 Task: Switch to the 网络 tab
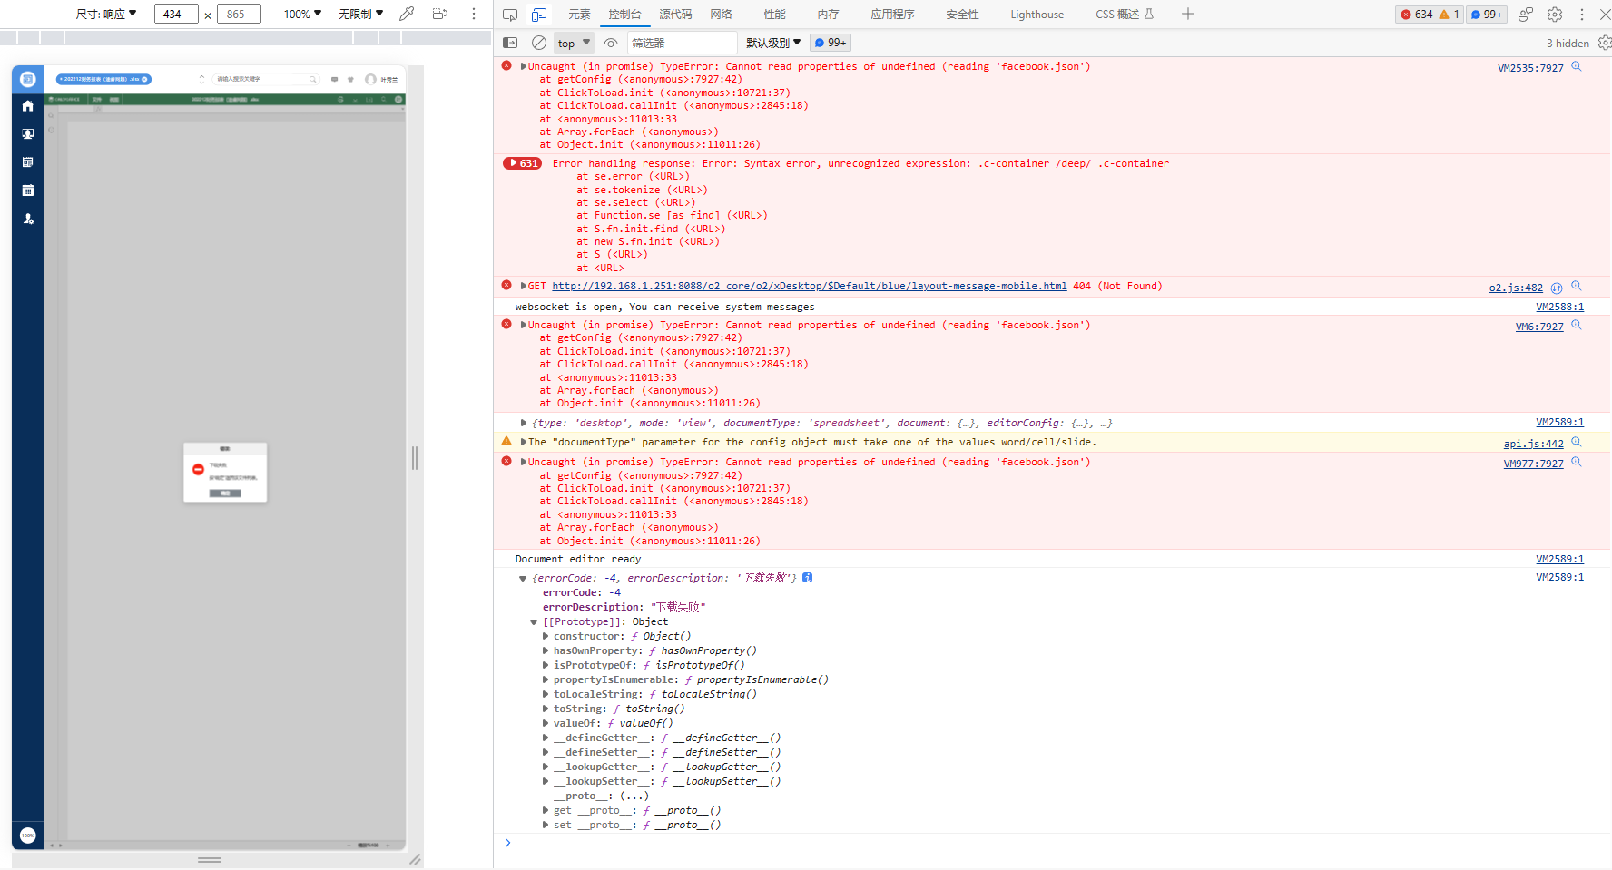[x=722, y=15]
